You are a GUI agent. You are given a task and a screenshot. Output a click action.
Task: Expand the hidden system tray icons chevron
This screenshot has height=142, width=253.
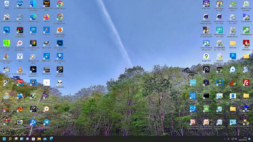(x=225, y=139)
